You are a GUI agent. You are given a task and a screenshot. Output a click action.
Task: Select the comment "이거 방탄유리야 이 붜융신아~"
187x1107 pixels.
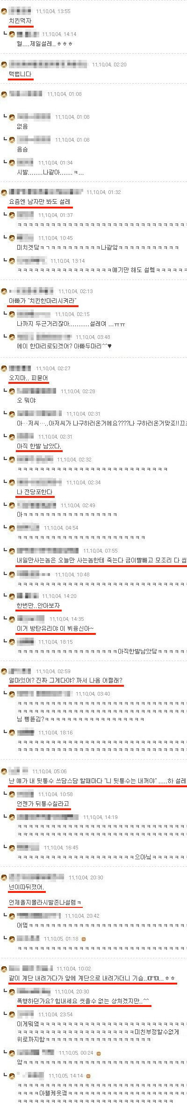pyautogui.click(x=56, y=629)
